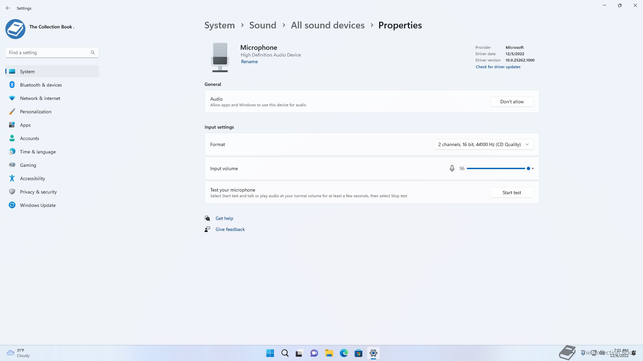Go to Sound breadcrumb
Screen dimensions: 643x361
[x=262, y=25]
